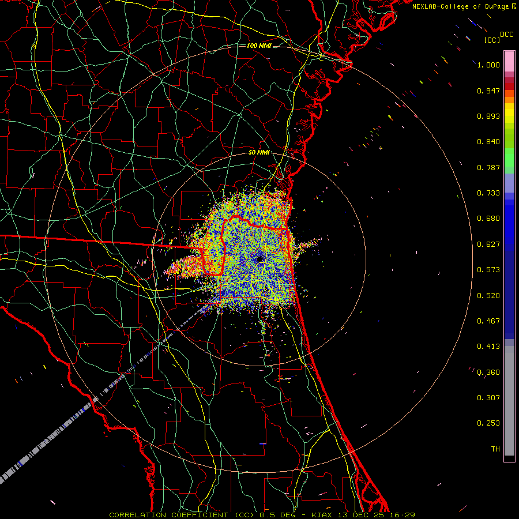519x519 pixels.
Task: Click the 0.627 color scale value
Action: [488, 245]
